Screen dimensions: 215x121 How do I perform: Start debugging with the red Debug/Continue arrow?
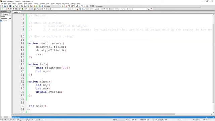[x=67, y=6]
